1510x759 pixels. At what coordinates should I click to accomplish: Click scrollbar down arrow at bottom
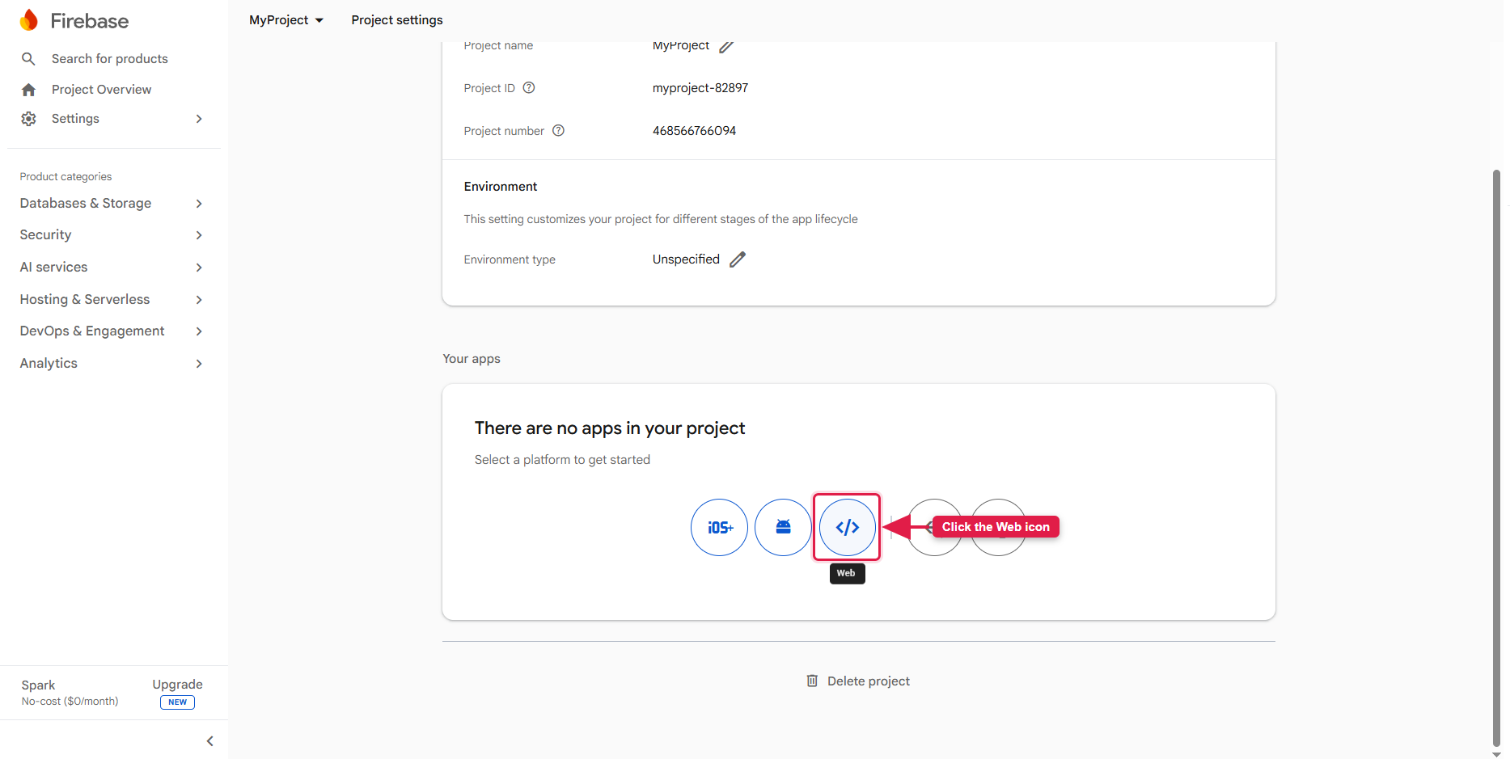pos(1496,754)
